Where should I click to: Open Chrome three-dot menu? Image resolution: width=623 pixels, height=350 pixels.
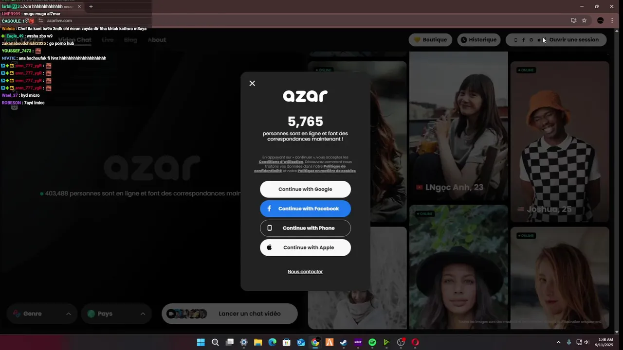click(612, 20)
